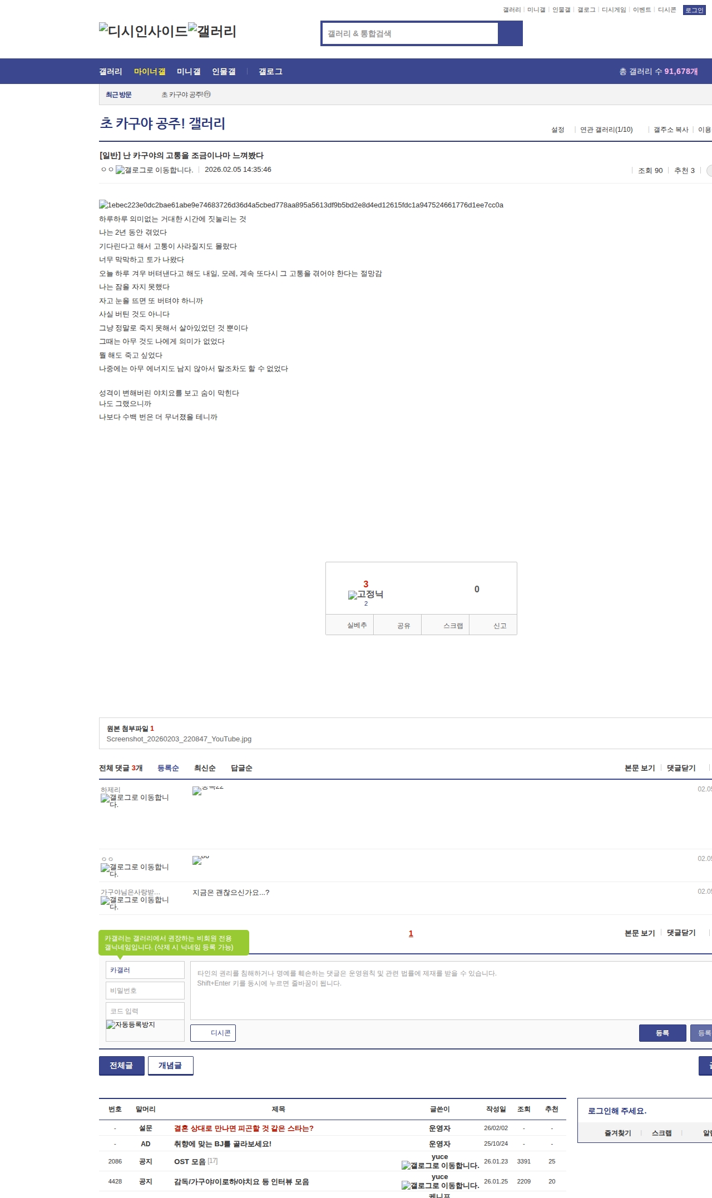Select 갤러리 in the blue navigation bar

pyautogui.click(x=111, y=71)
